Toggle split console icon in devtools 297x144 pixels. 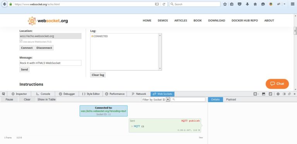pyautogui.click(x=263, y=94)
